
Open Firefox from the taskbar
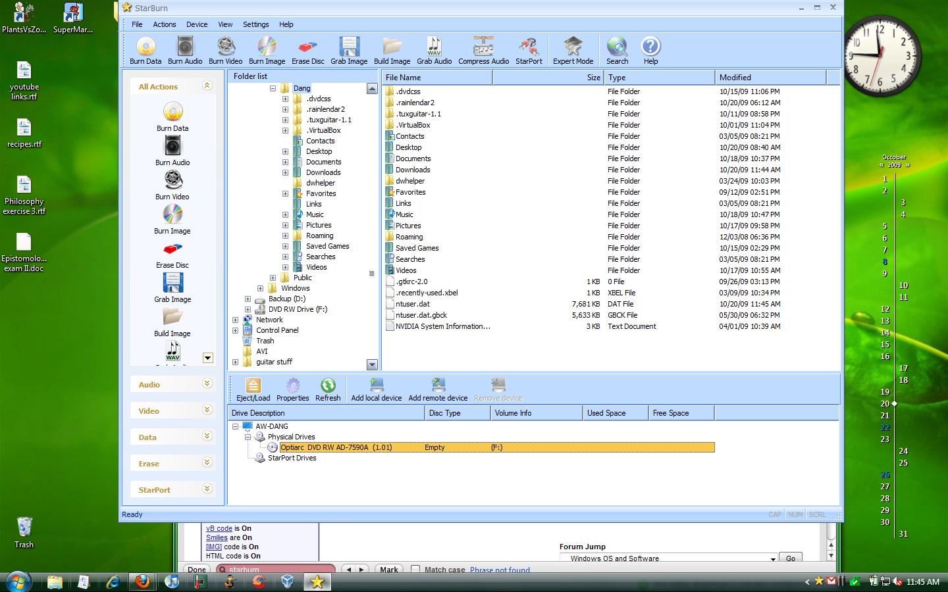click(142, 581)
